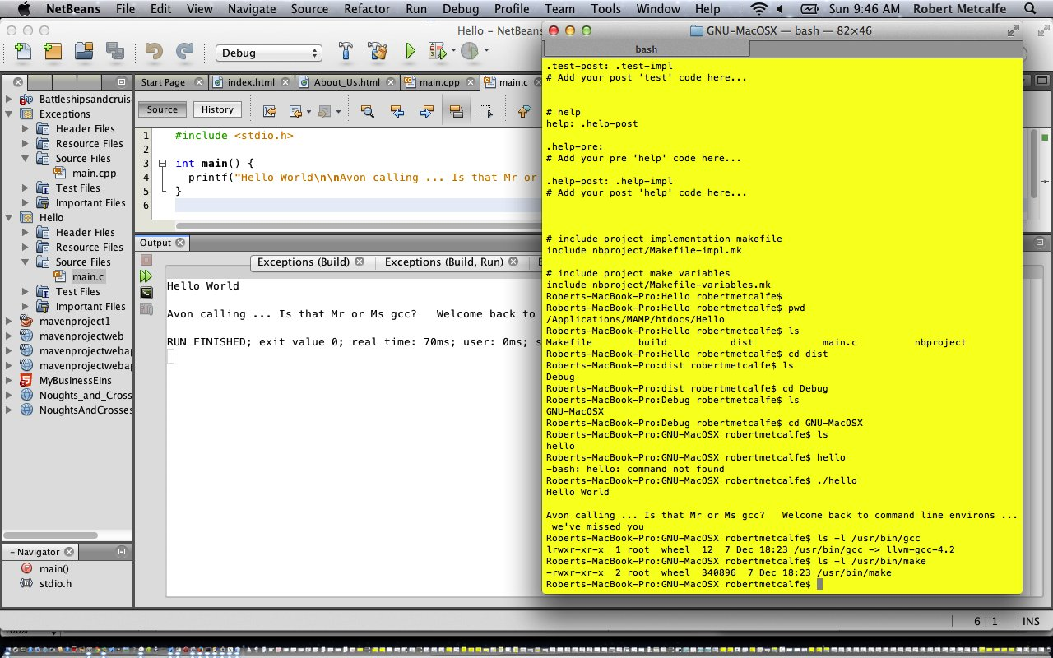
Task: Expand the Battleshipsandcruisers project node
Action: tap(9, 100)
